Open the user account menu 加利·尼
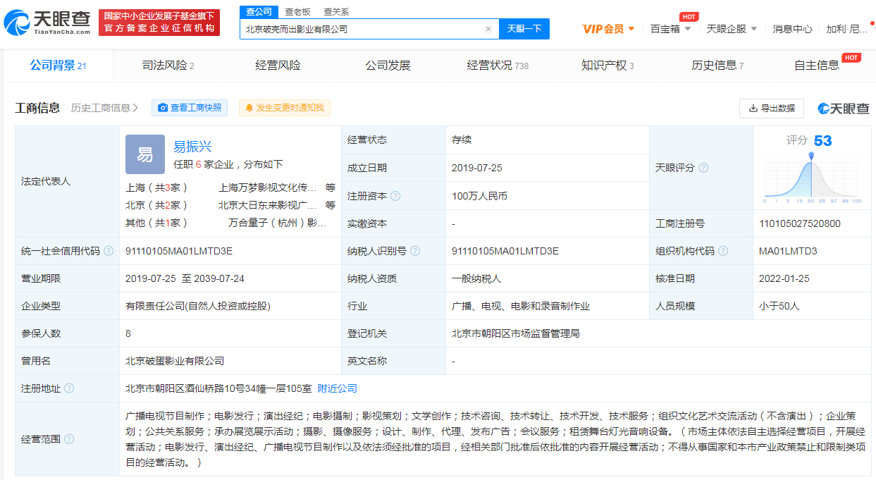Image resolution: width=876 pixels, height=480 pixels. pyautogui.click(x=848, y=29)
